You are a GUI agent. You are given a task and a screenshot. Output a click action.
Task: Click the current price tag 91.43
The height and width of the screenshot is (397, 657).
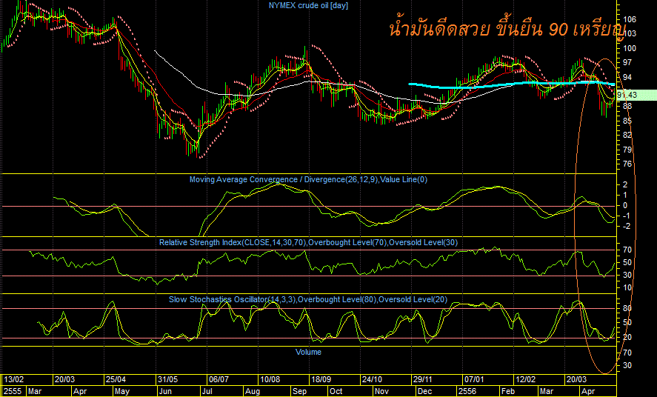point(636,95)
